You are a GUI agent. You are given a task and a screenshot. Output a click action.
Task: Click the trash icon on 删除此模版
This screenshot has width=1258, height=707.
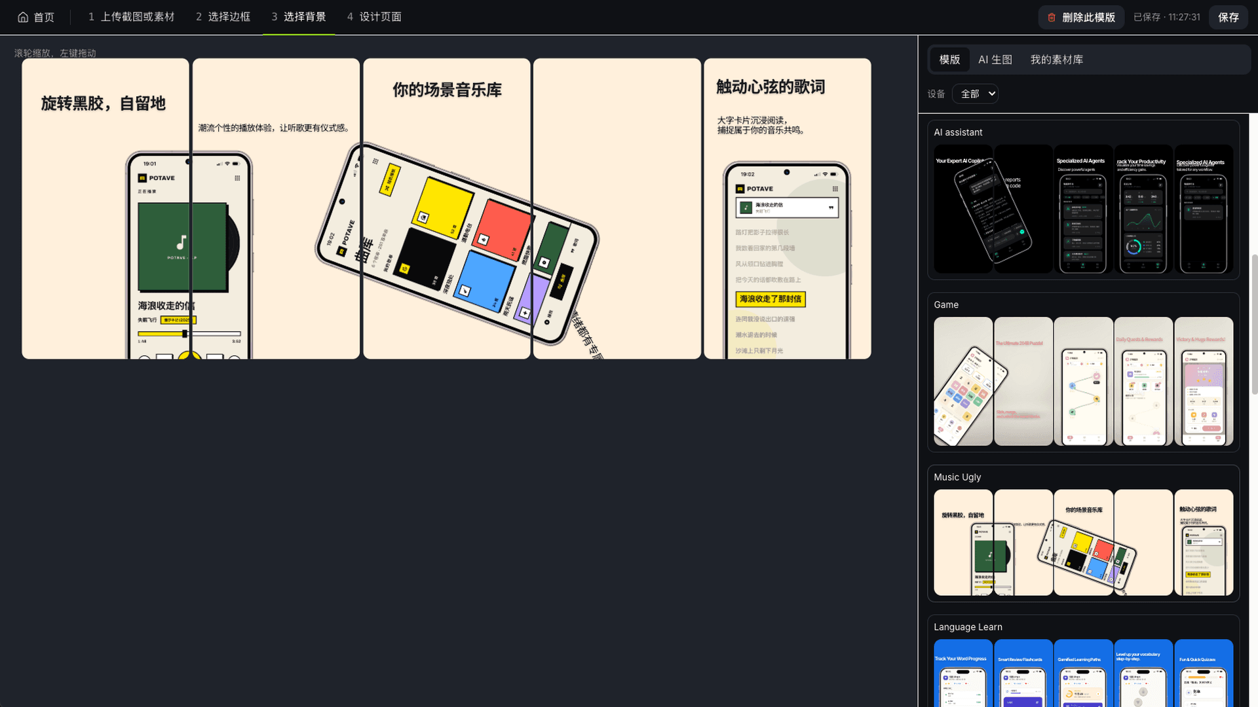[x=1052, y=18]
